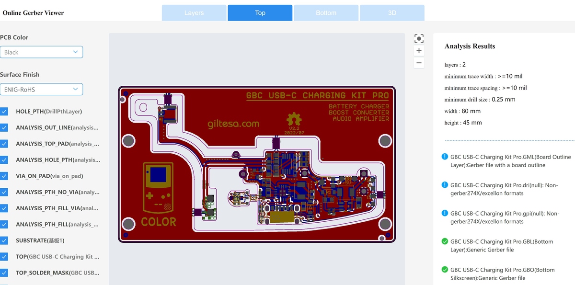
Task: Zoom out with the minus button
Action: click(419, 63)
